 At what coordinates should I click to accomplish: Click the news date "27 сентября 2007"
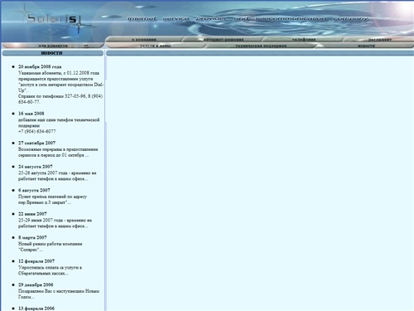coord(36,143)
